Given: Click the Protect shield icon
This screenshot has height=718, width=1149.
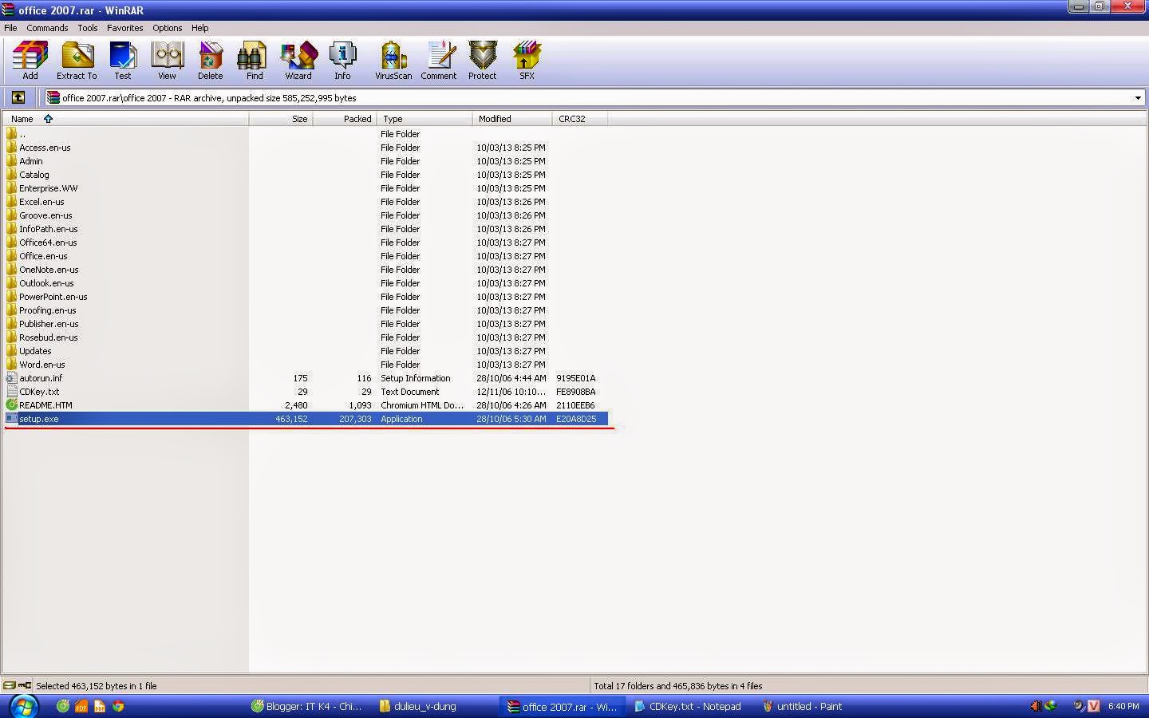Looking at the screenshot, I should [x=482, y=61].
